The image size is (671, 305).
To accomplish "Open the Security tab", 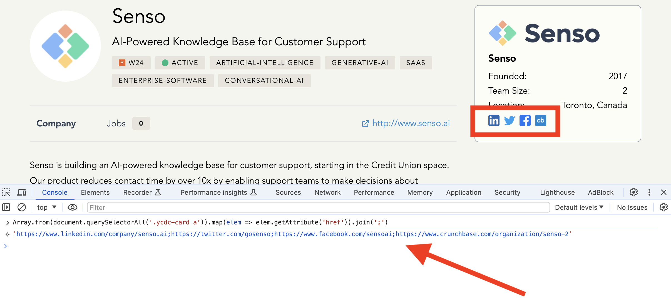I will tap(507, 192).
